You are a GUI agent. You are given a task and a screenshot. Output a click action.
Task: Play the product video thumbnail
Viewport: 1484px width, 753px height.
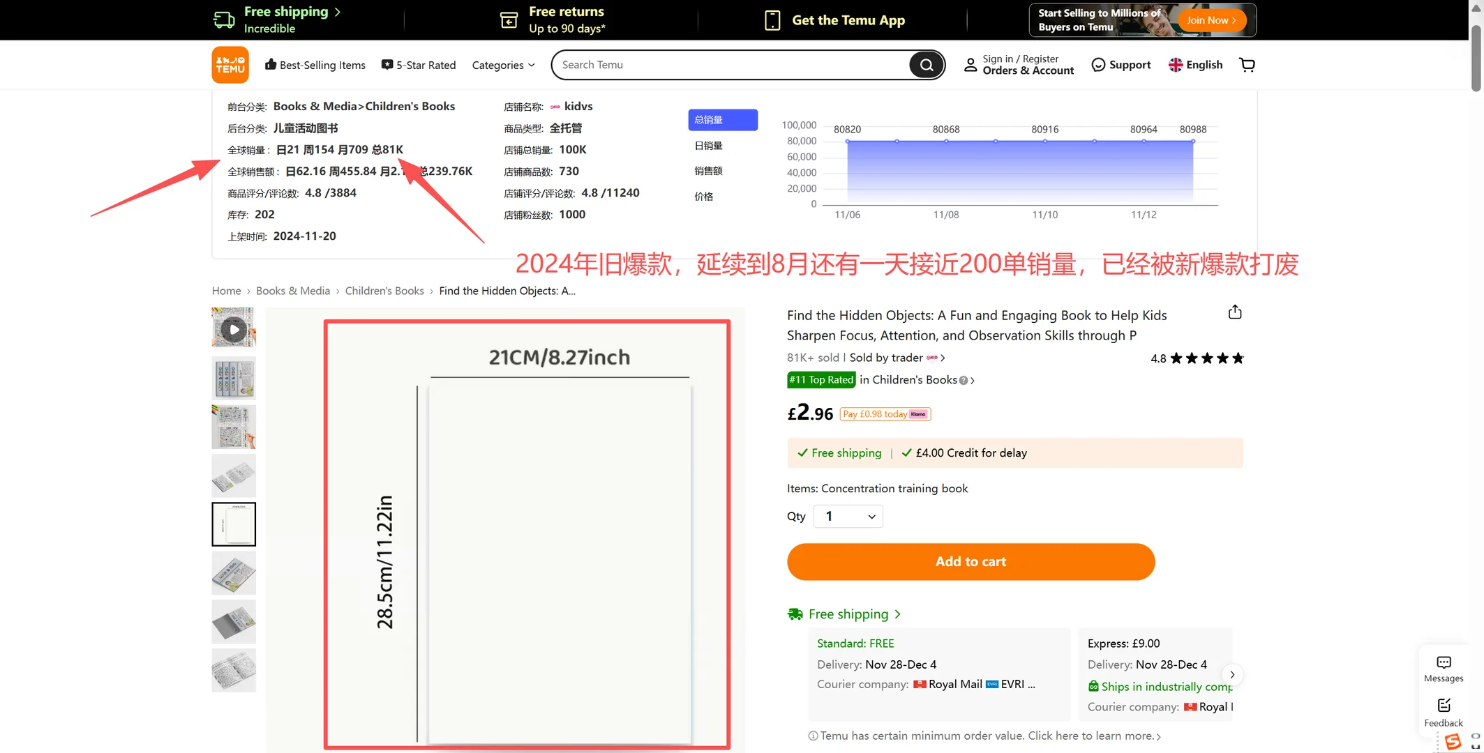coord(234,328)
